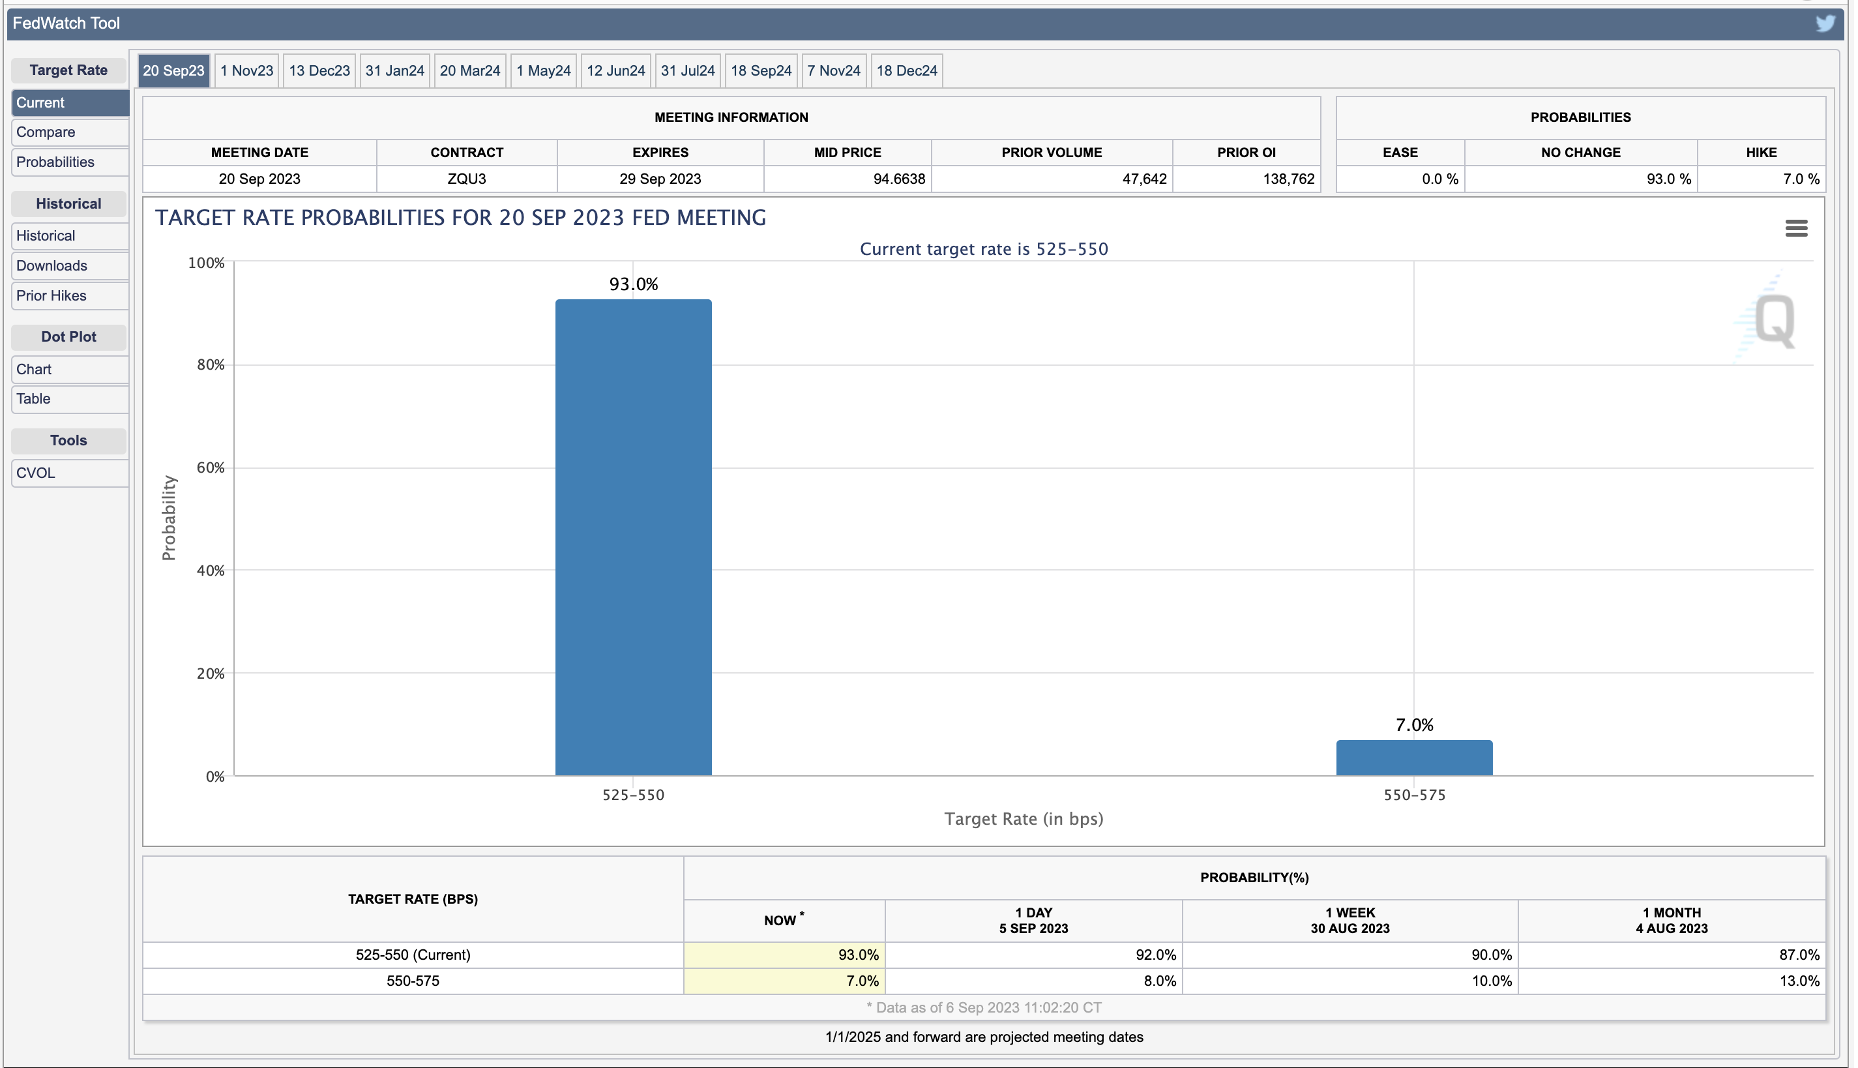The width and height of the screenshot is (1858, 1068).
Task: Click the highlighted 93.0% NOW cell
Action: click(784, 955)
